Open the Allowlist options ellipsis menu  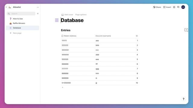pos(38,7)
